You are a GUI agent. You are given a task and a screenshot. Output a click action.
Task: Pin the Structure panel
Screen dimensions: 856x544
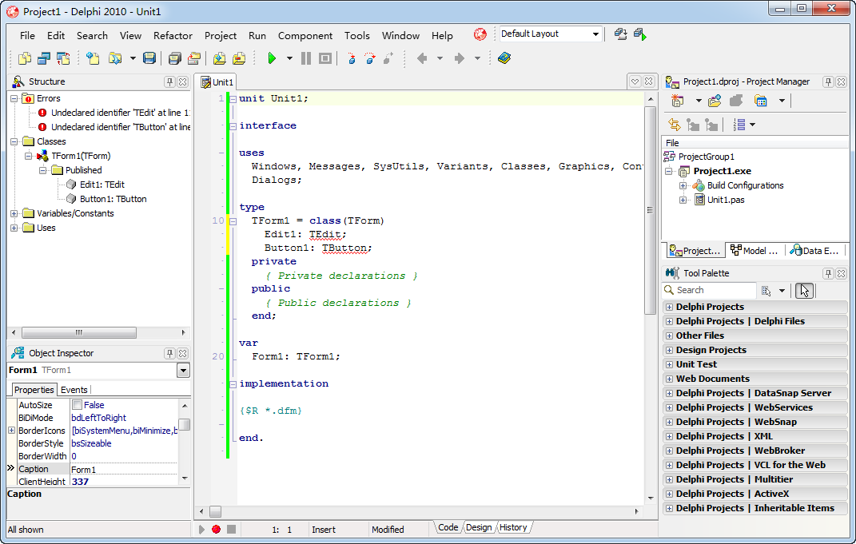click(x=169, y=81)
